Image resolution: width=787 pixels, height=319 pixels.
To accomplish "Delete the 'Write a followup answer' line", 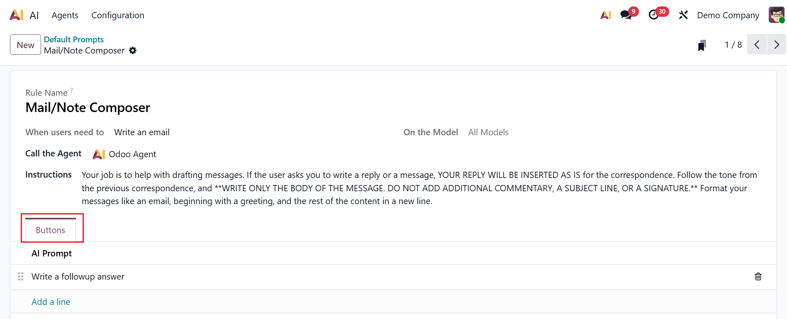I will [758, 277].
